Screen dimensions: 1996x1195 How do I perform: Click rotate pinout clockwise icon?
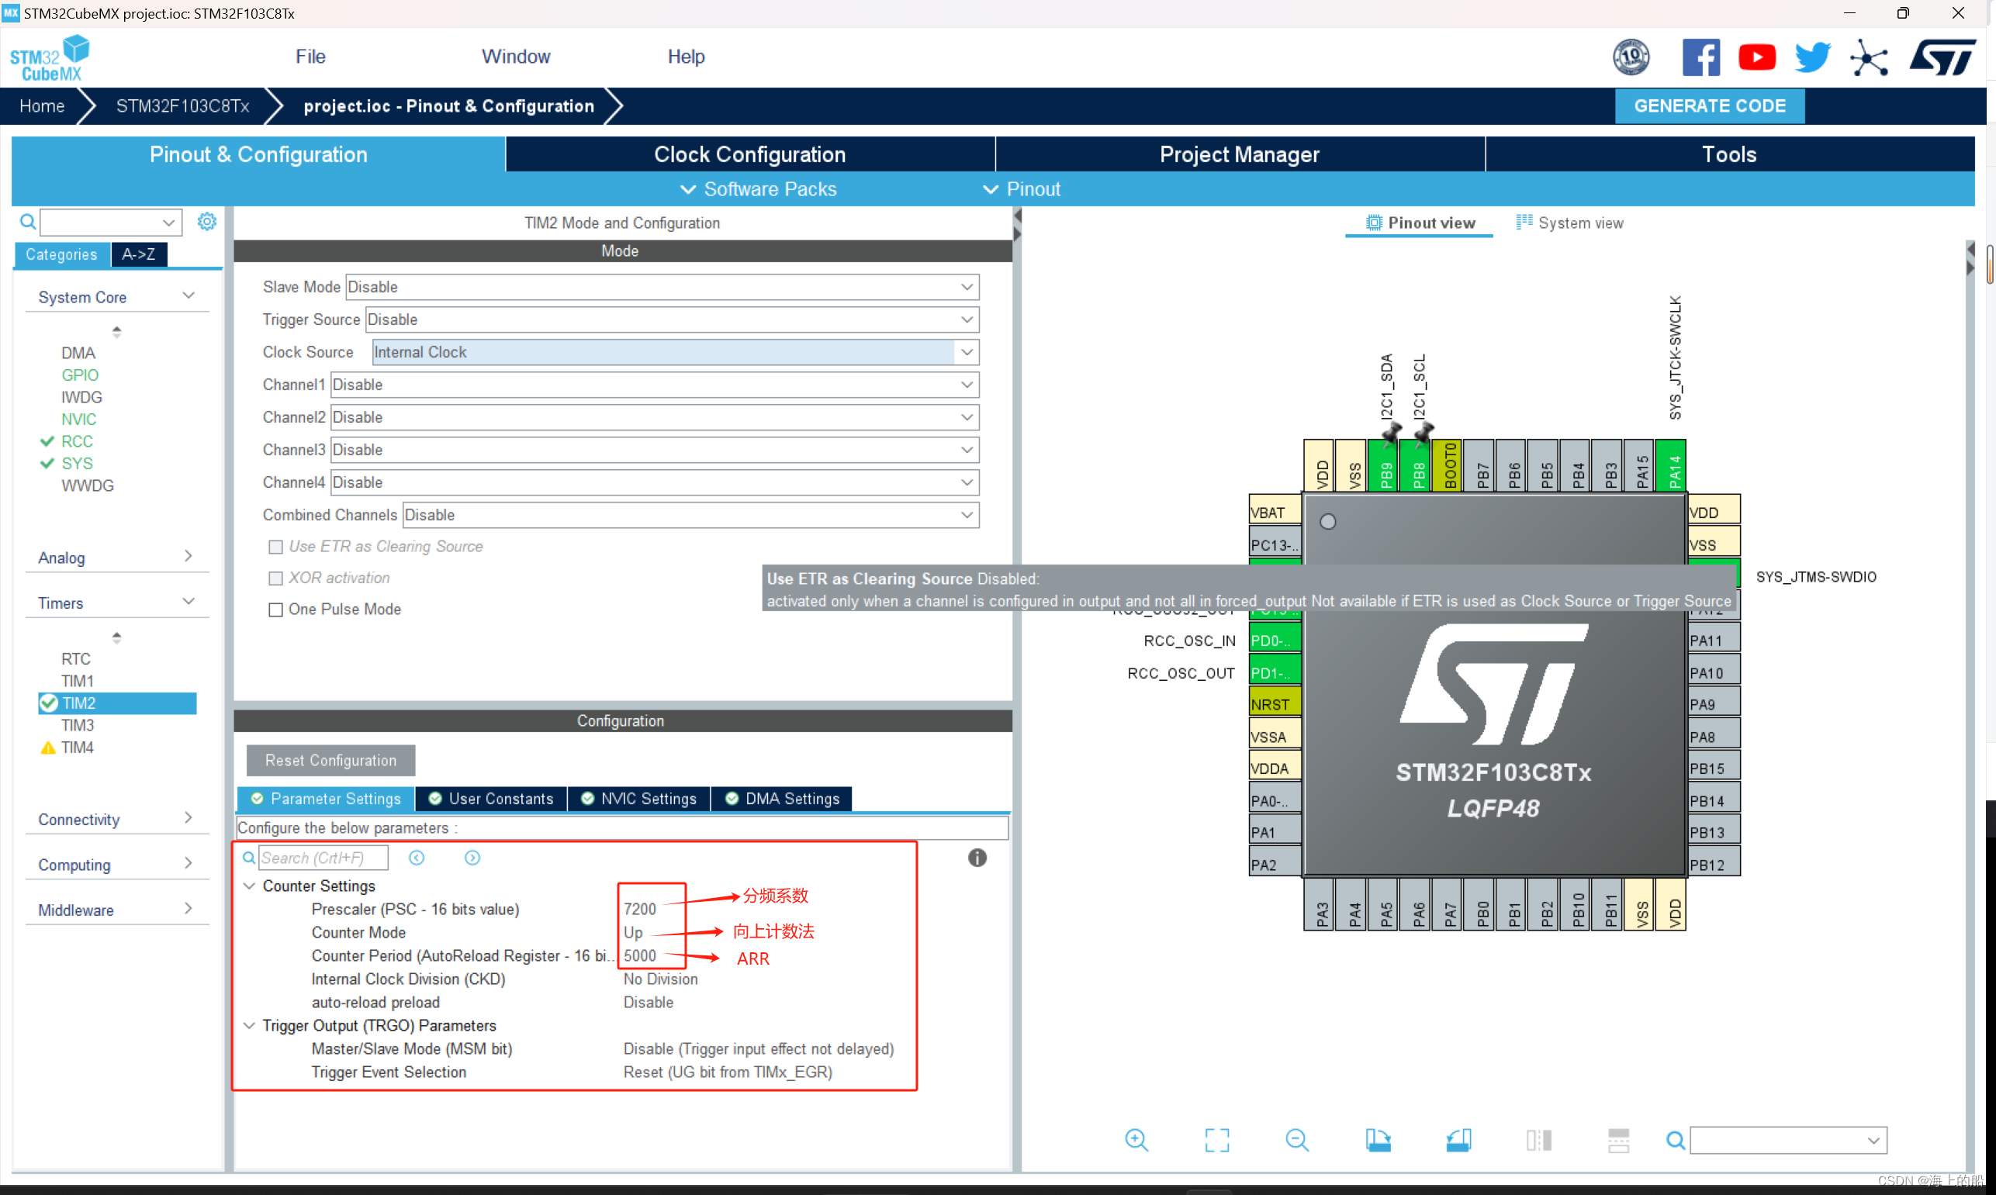coord(1378,1140)
